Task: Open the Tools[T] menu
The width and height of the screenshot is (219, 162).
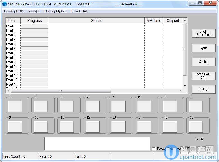Action: (x=34, y=11)
